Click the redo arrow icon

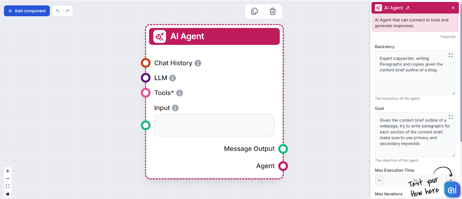coord(67,11)
